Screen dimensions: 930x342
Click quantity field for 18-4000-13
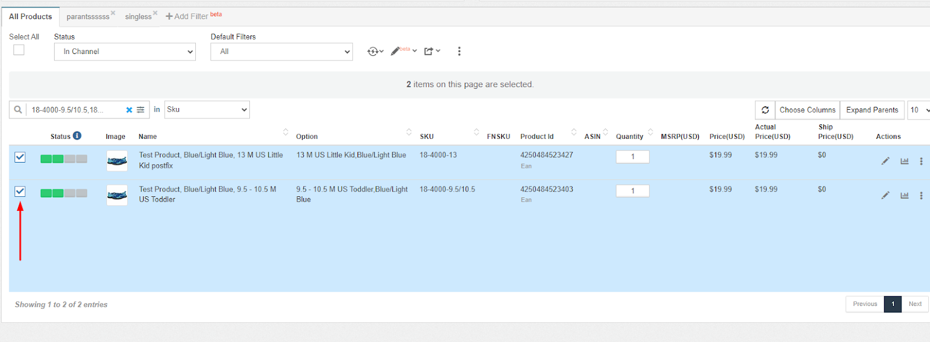click(632, 157)
